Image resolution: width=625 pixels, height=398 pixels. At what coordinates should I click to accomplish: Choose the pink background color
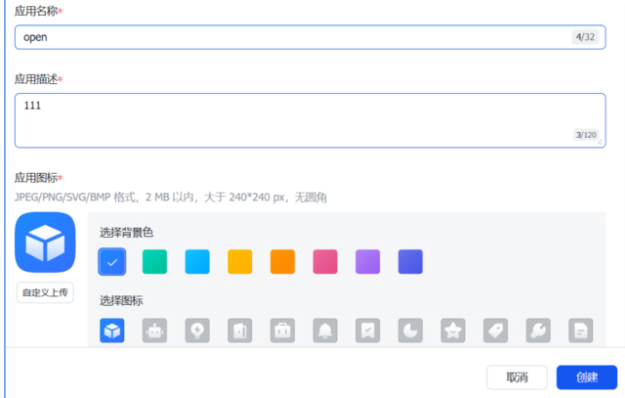point(325,261)
